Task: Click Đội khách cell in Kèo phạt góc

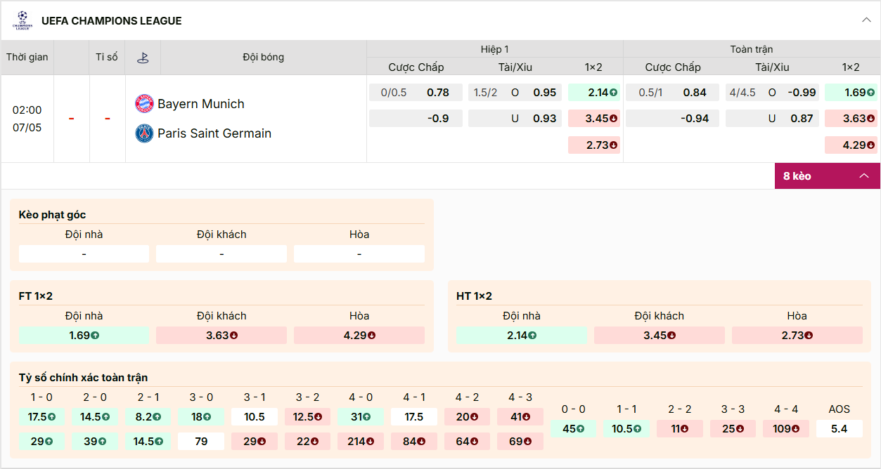Action: pyautogui.click(x=221, y=254)
